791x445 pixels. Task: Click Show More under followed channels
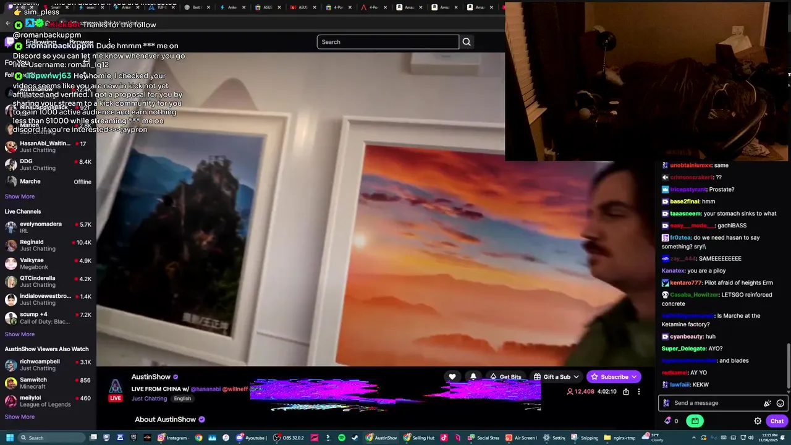click(x=20, y=197)
